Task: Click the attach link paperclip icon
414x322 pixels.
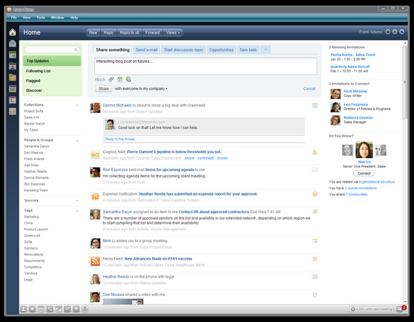Action: 111,79
